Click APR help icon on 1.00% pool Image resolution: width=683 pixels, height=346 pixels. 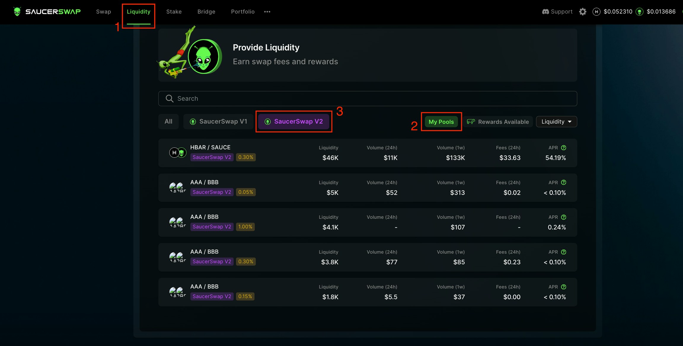564,217
